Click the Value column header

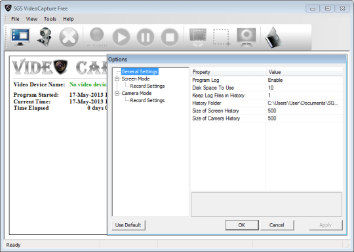pos(304,72)
